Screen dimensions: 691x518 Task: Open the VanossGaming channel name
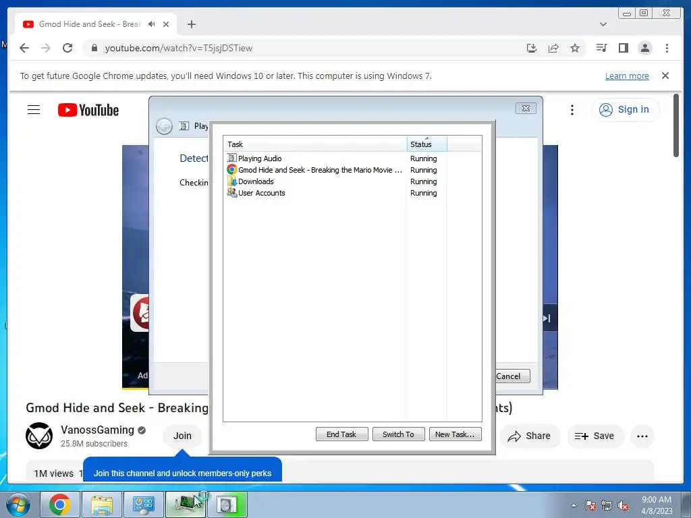97,430
